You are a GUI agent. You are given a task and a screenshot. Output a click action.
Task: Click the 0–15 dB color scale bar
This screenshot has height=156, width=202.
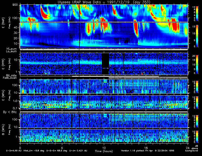[x=197, y=36]
